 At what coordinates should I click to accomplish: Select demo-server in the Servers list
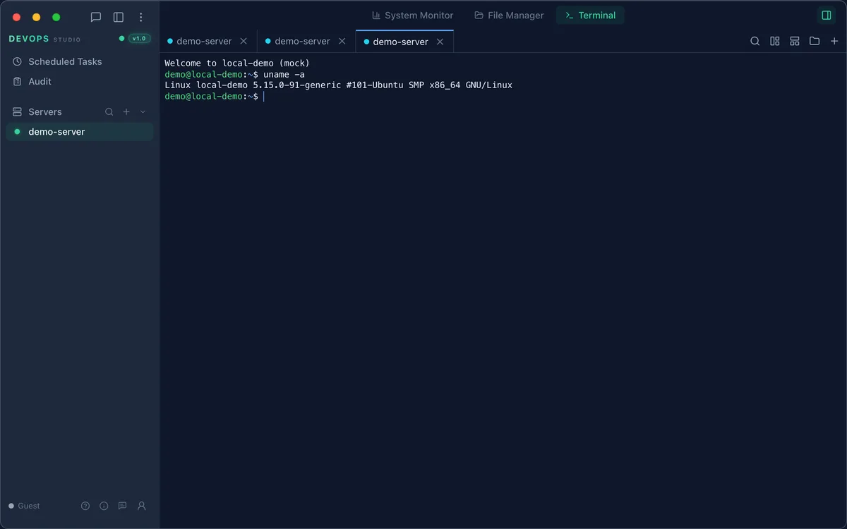80,132
